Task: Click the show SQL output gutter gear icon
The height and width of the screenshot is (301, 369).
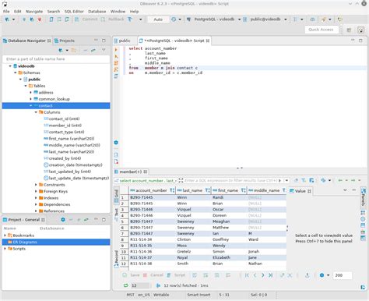Action: click(116, 143)
